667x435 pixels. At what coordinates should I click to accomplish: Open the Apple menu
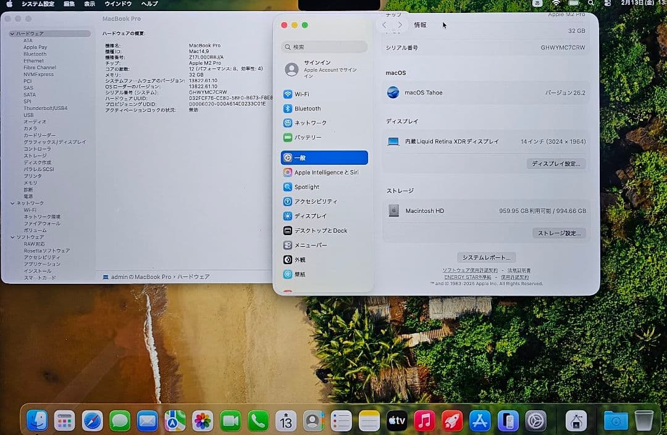tap(9, 4)
